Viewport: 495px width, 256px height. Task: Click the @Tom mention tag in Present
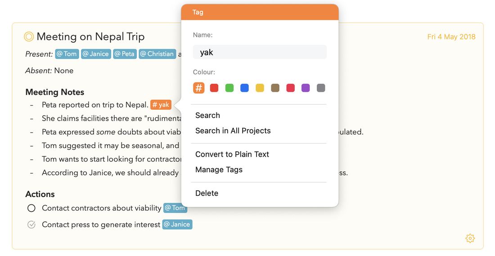click(x=67, y=54)
